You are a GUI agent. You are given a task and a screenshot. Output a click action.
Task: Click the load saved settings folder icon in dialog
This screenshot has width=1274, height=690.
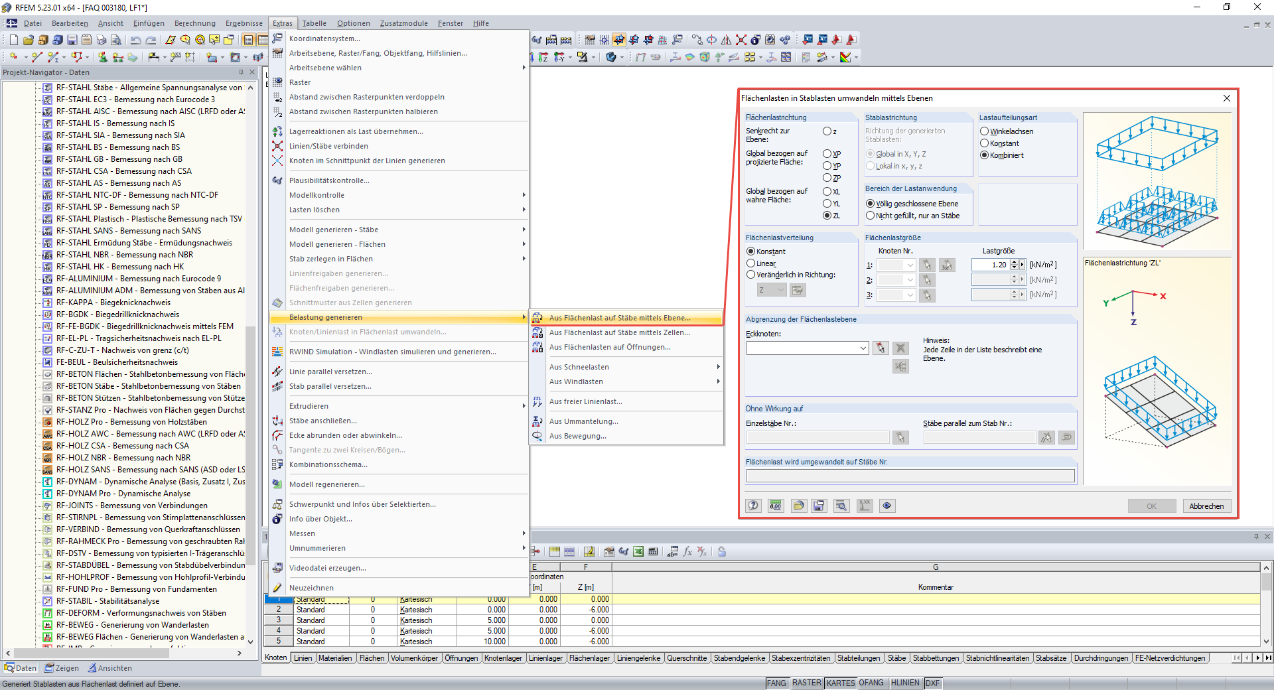tap(798, 506)
